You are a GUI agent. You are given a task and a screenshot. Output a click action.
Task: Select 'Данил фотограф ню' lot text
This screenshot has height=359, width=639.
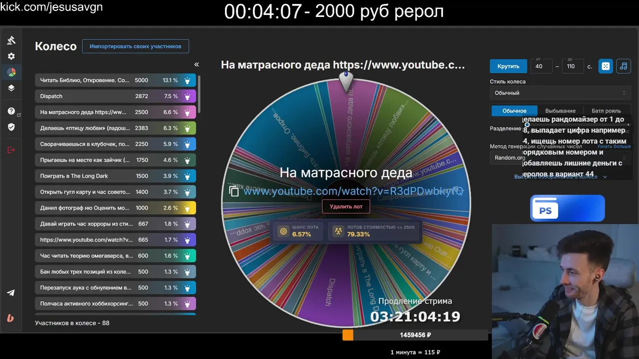85,208
